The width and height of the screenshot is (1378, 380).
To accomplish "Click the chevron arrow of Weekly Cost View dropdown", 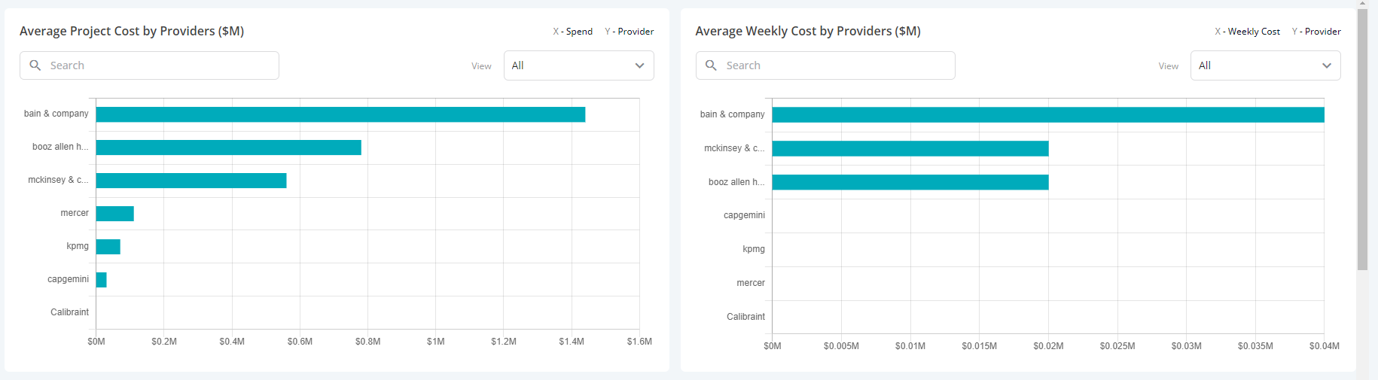I will [x=1327, y=65].
